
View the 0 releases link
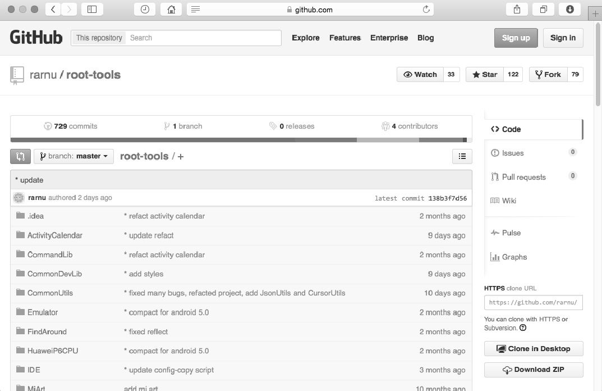(x=292, y=126)
